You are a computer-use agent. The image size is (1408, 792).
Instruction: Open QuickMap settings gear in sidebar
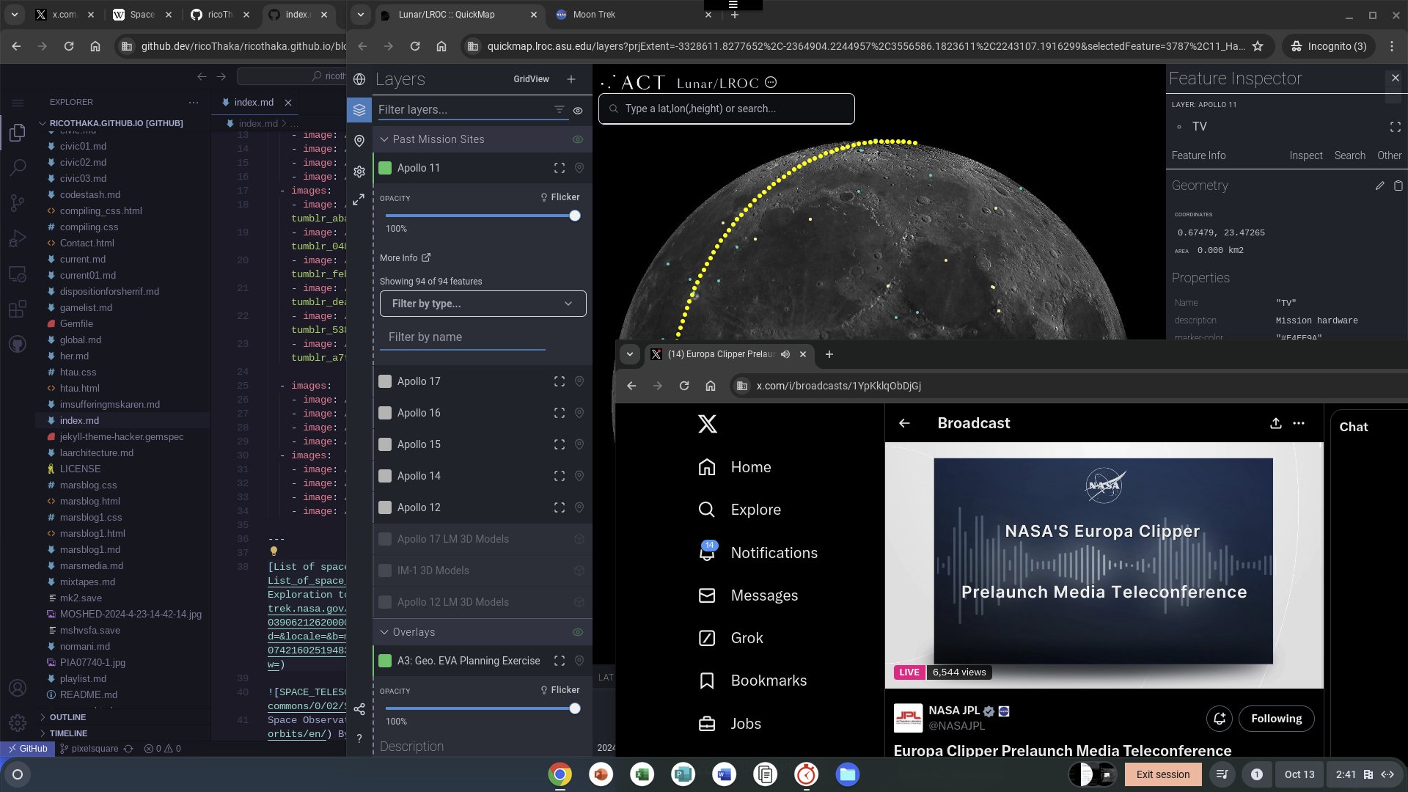pos(359,172)
